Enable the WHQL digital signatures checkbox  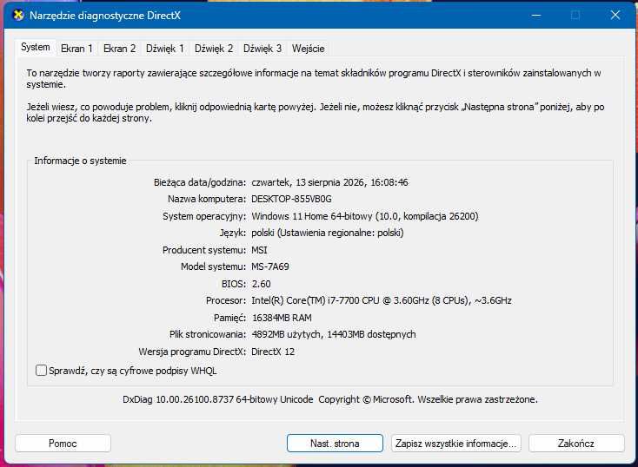tap(41, 371)
